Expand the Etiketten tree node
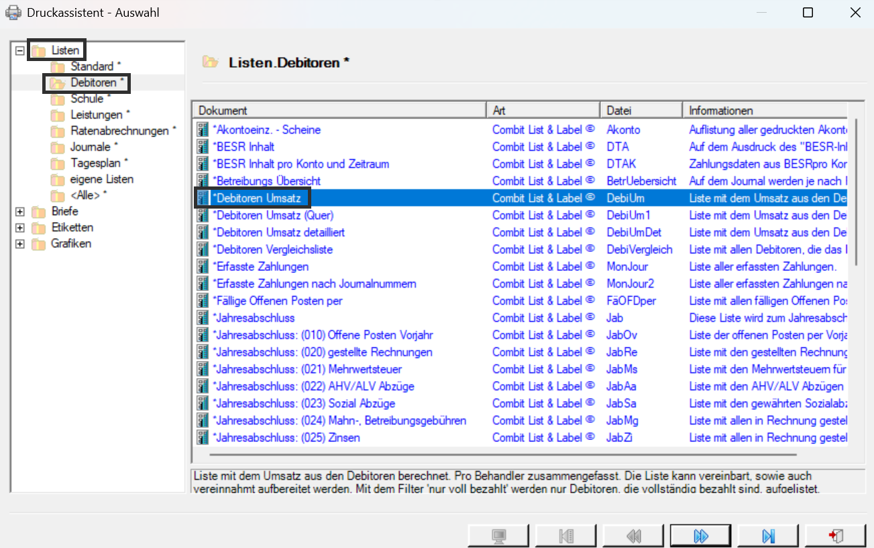 point(20,227)
